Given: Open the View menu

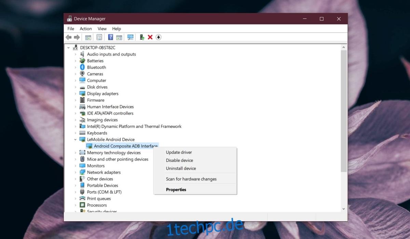Looking at the screenshot, I should click(102, 29).
